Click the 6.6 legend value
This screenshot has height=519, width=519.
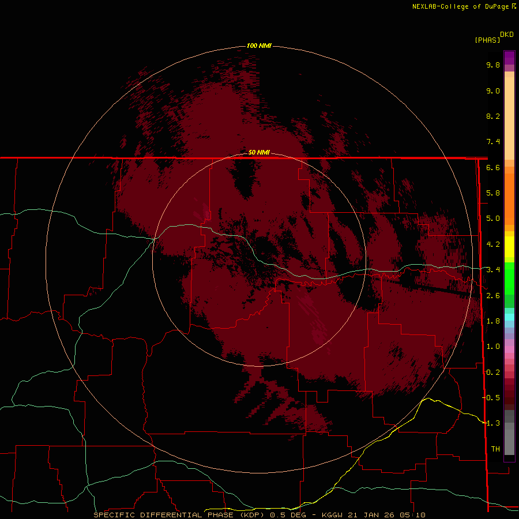493,167
